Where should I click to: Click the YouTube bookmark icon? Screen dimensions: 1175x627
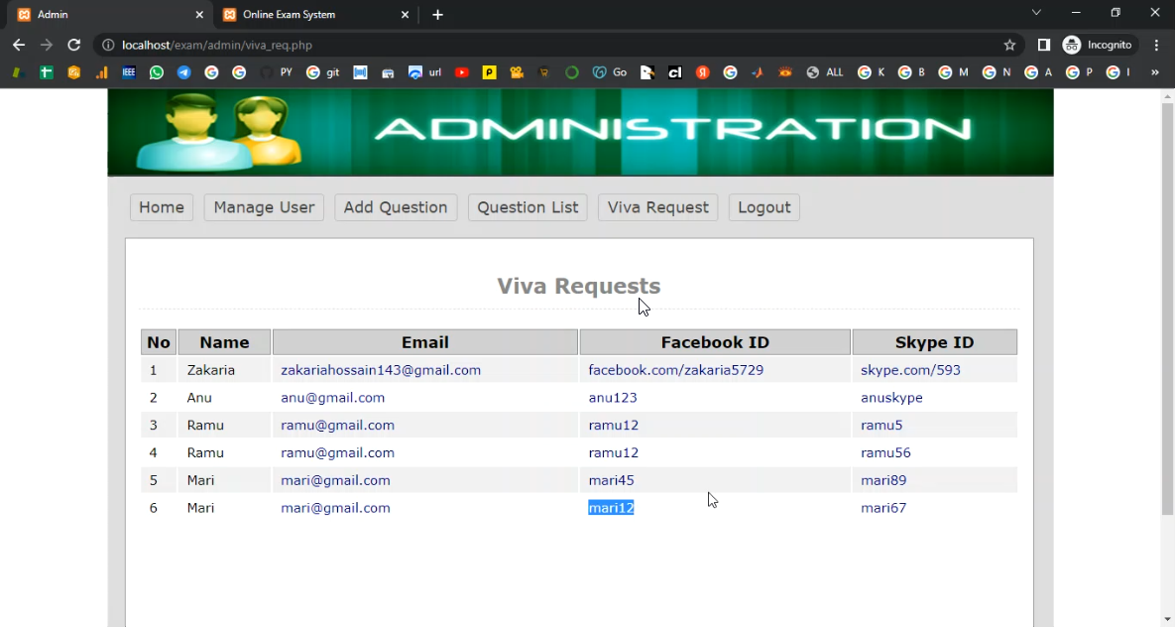[x=462, y=72]
